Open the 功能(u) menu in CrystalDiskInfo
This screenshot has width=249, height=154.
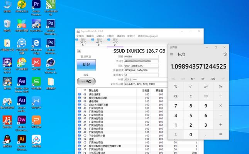100,36
